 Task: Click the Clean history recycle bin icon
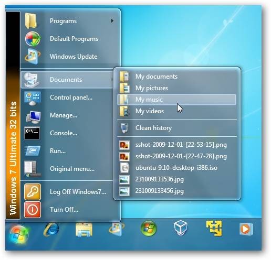(x=124, y=128)
